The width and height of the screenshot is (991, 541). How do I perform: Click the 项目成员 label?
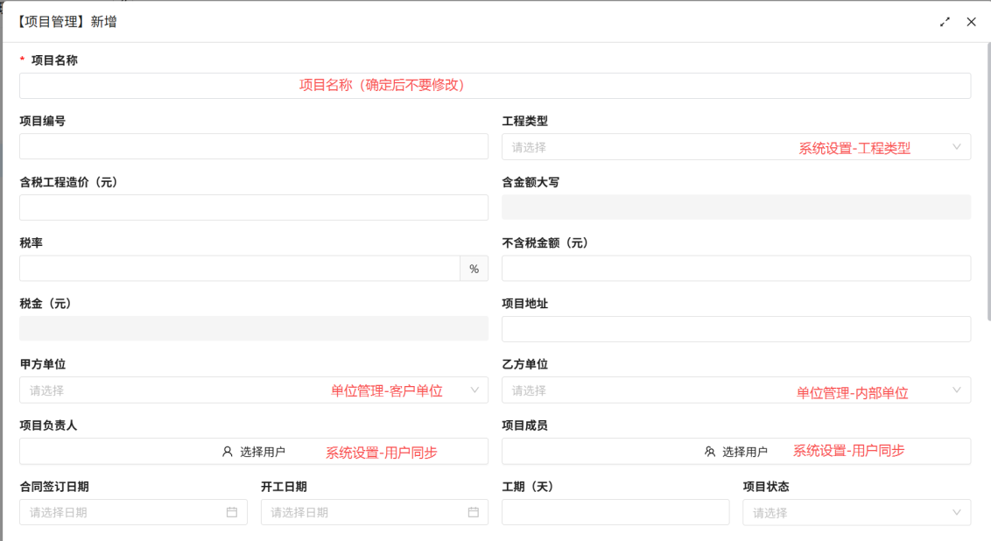[x=524, y=425]
